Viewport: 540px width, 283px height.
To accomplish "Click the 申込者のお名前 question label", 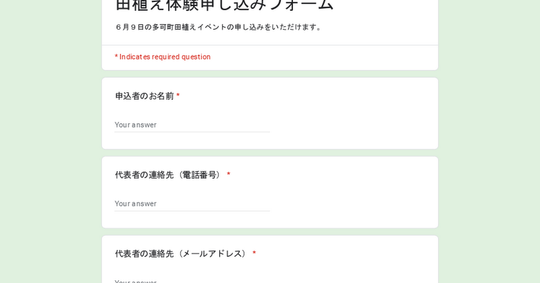I will [x=144, y=96].
